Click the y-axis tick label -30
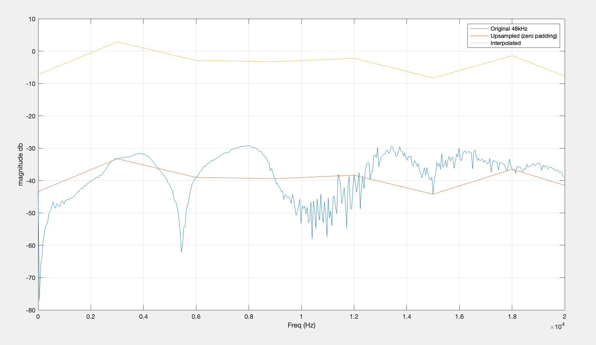596x345 pixels. tap(31, 148)
